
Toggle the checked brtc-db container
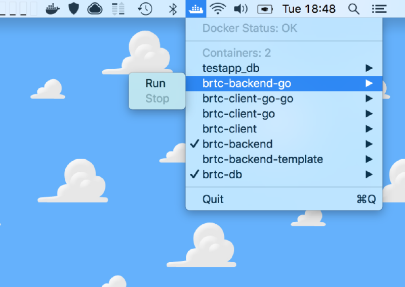click(x=284, y=174)
